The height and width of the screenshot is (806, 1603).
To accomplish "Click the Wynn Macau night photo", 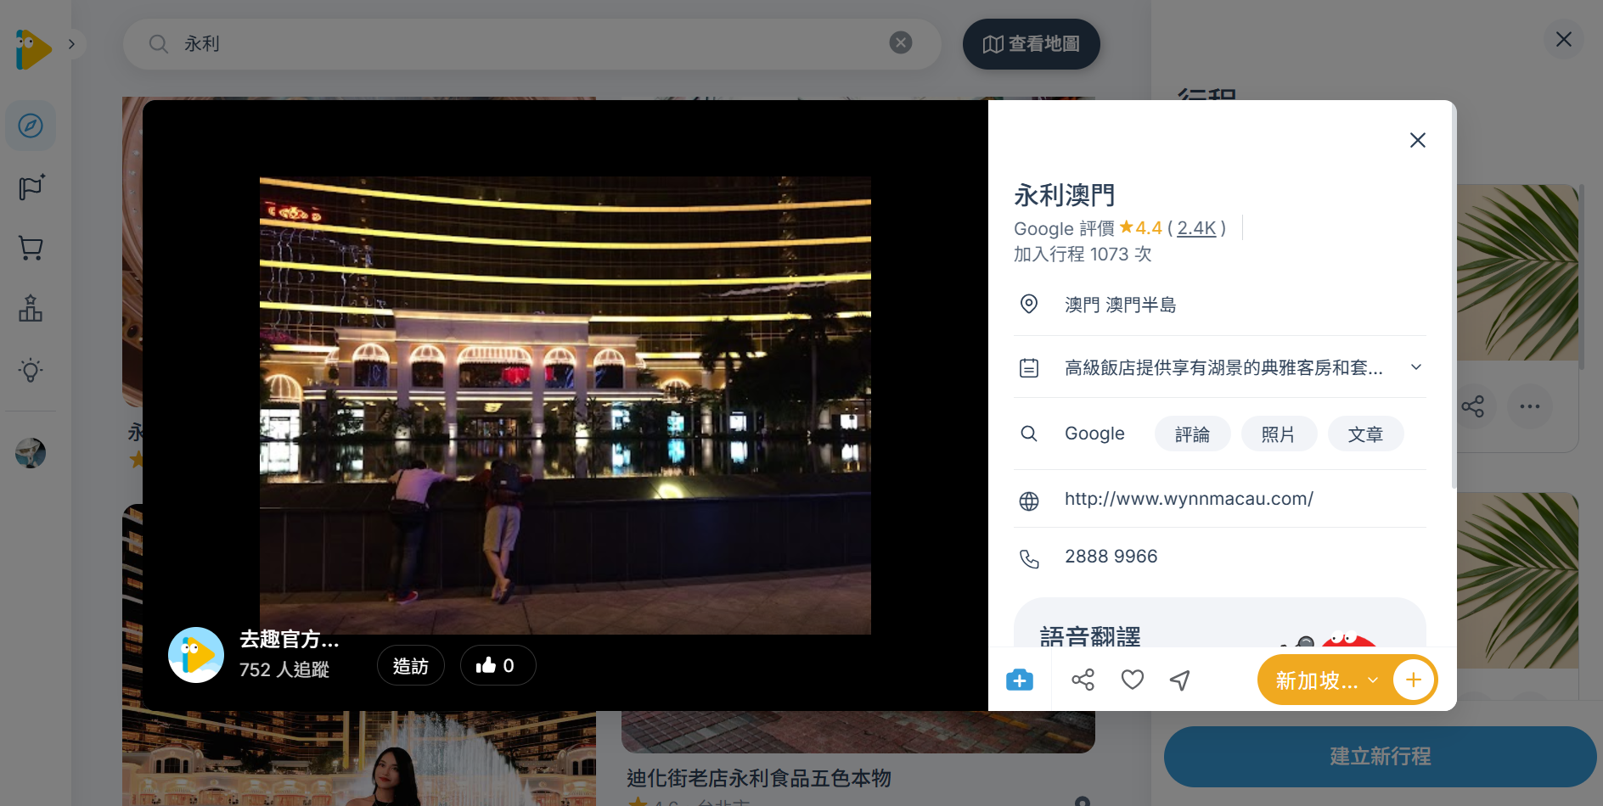I will [565, 406].
